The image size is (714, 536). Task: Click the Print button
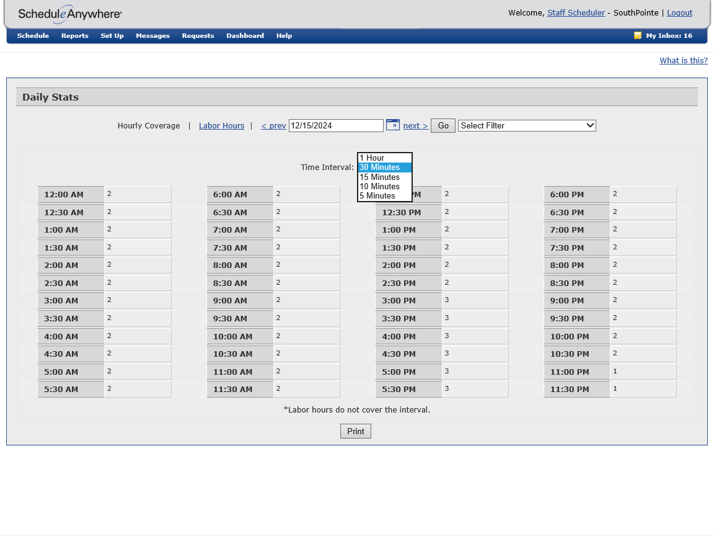(x=356, y=431)
